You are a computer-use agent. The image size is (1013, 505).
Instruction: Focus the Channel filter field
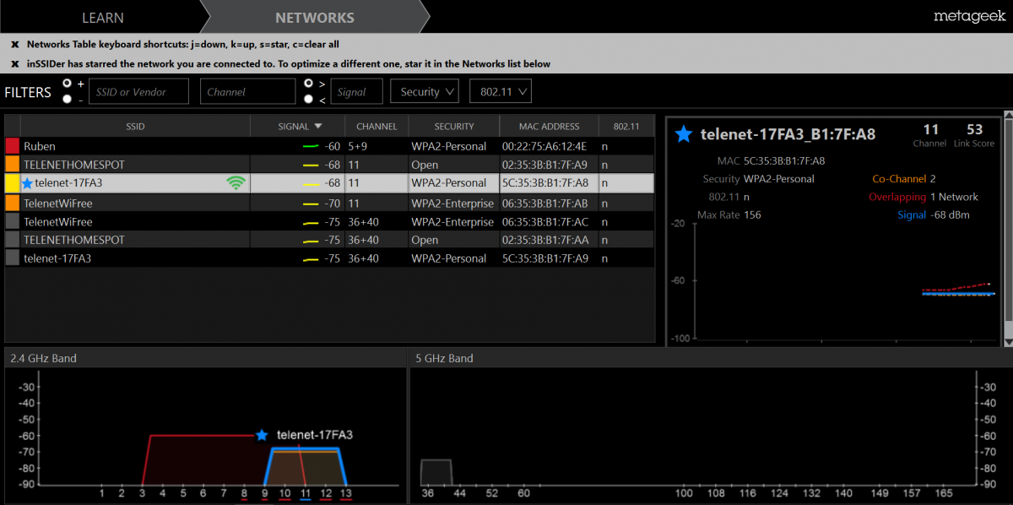click(x=248, y=91)
